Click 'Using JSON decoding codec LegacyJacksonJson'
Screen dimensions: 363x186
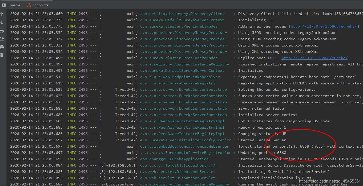tap(287, 39)
